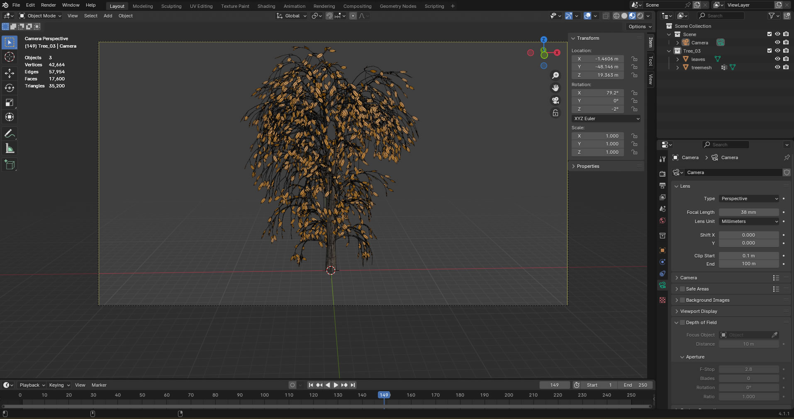
Task: Hide the treemesh object in viewport
Action: (777, 67)
